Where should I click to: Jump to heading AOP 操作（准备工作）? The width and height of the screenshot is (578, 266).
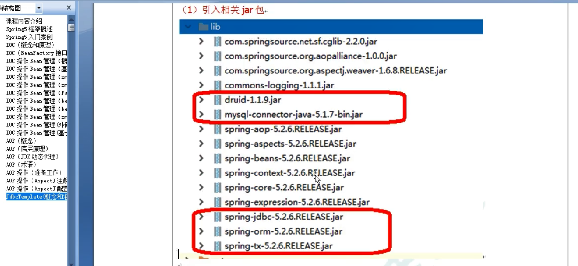[x=34, y=172]
